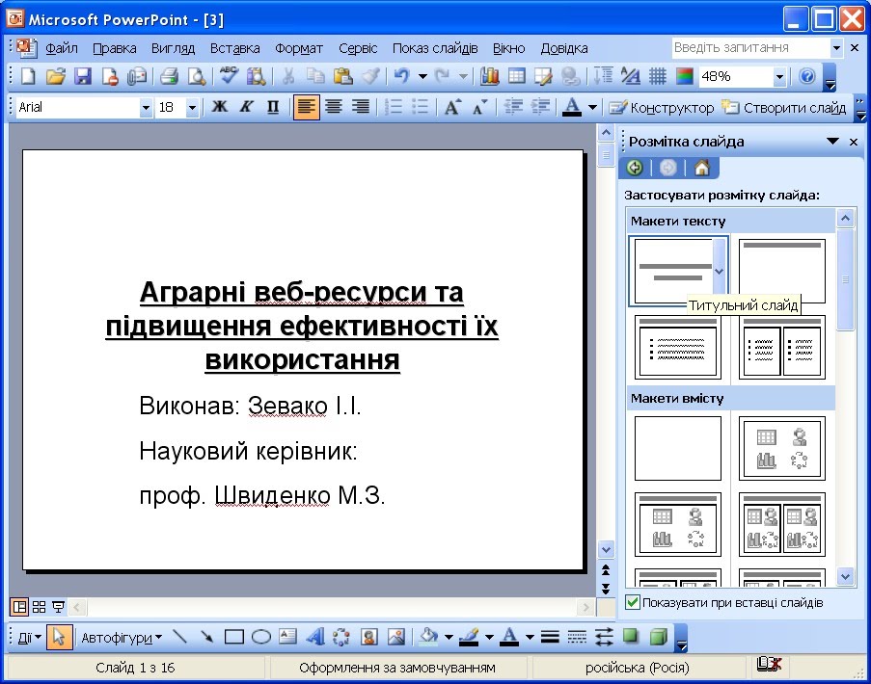Open the Правка menu
Screen dimensions: 871x684
115,48
